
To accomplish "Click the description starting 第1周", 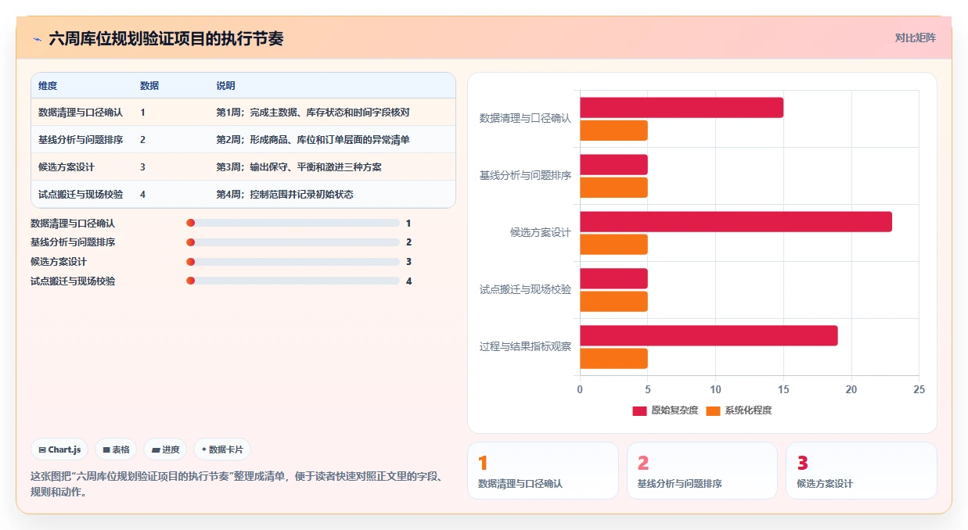I will pos(313,113).
